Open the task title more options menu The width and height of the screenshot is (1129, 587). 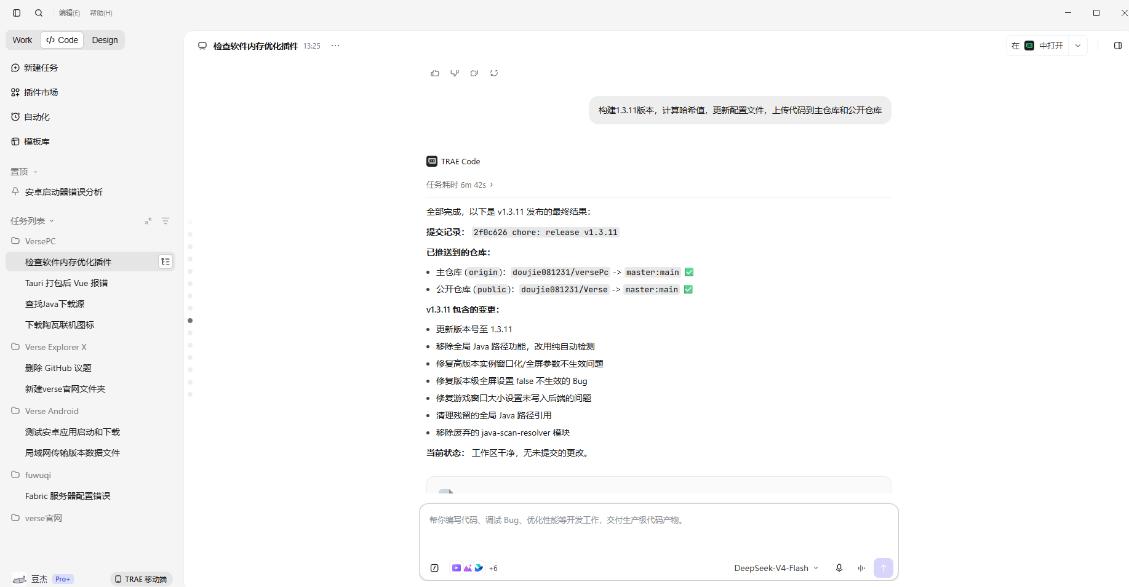pos(335,46)
